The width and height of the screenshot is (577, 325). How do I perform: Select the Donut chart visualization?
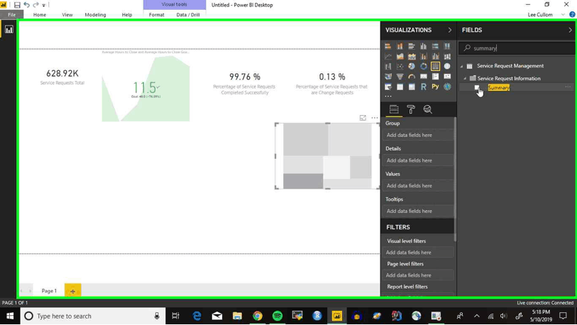coord(423,67)
